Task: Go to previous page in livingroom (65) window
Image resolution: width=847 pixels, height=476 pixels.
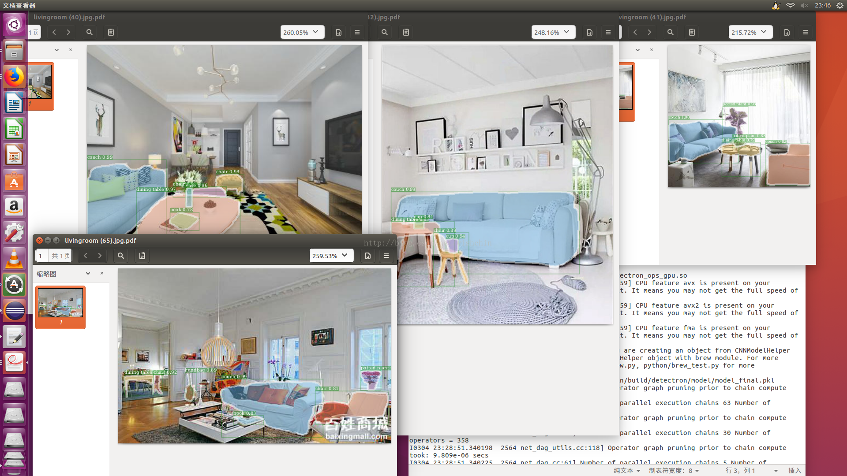Action: coord(86,256)
